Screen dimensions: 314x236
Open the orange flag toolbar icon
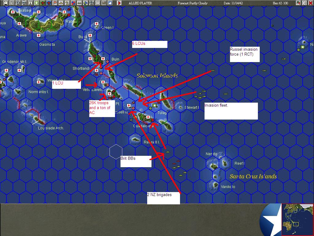55,3
